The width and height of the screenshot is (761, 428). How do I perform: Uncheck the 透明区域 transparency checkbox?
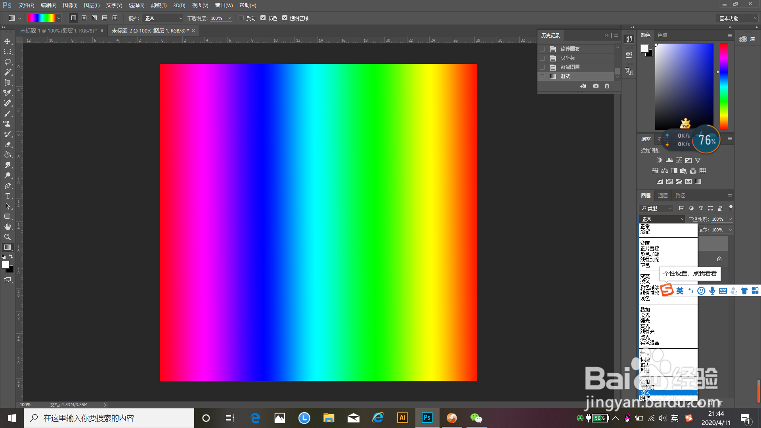(x=285, y=18)
